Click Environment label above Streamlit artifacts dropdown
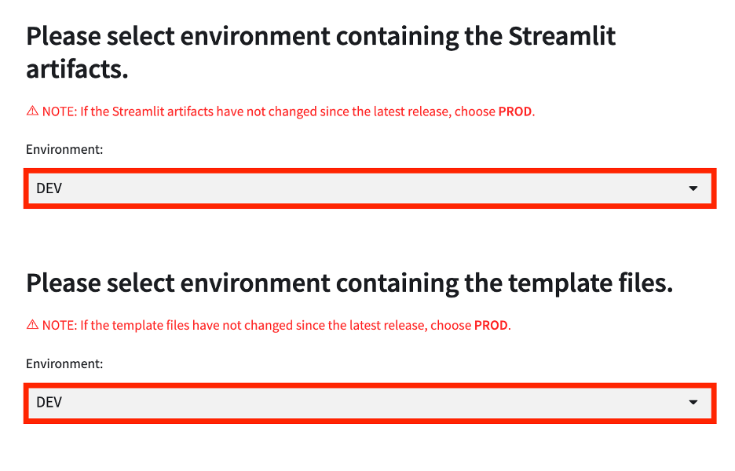The image size is (735, 471). 64,149
